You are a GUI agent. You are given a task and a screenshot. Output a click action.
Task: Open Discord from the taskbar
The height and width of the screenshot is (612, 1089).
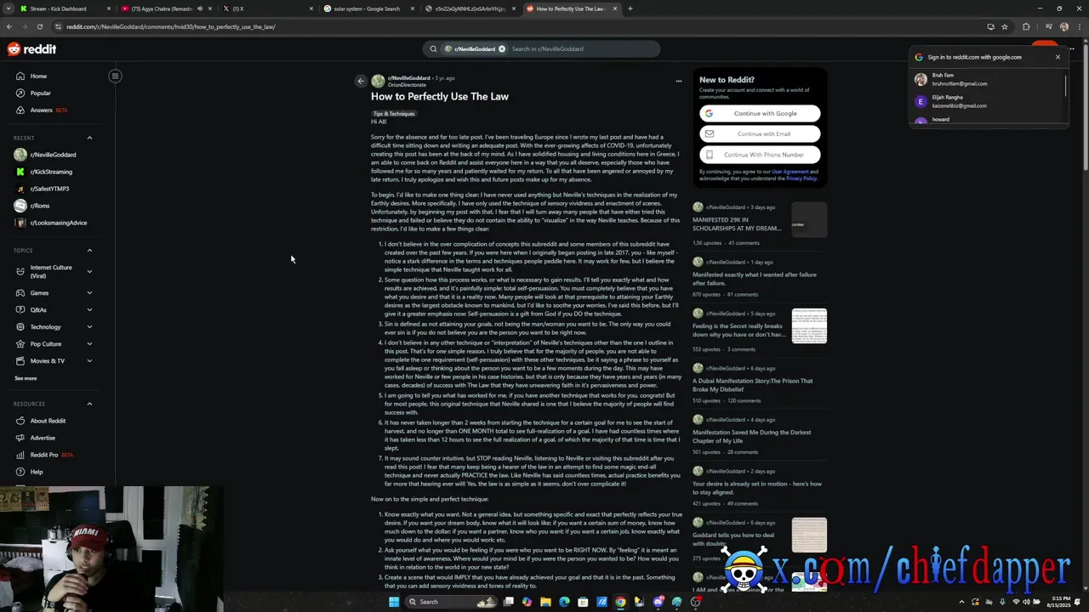[x=659, y=602]
